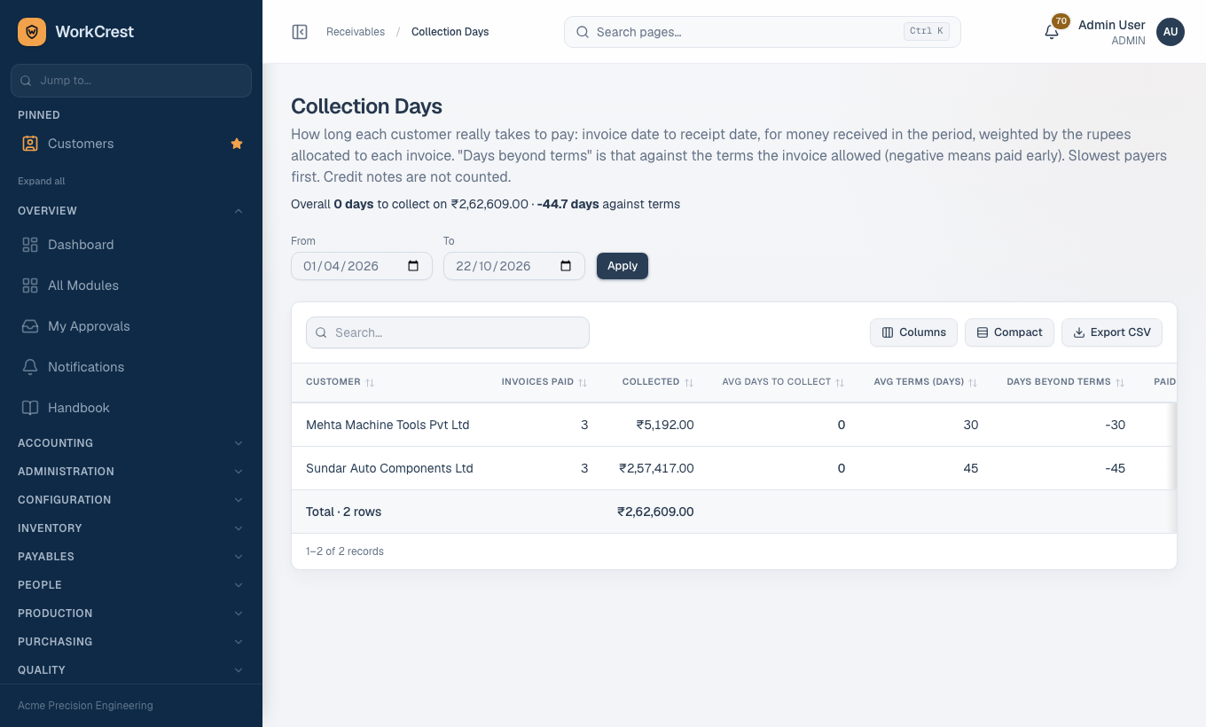Select the Mehta Machine Tools Pvt Ltd row
1206x727 pixels.
(734, 425)
